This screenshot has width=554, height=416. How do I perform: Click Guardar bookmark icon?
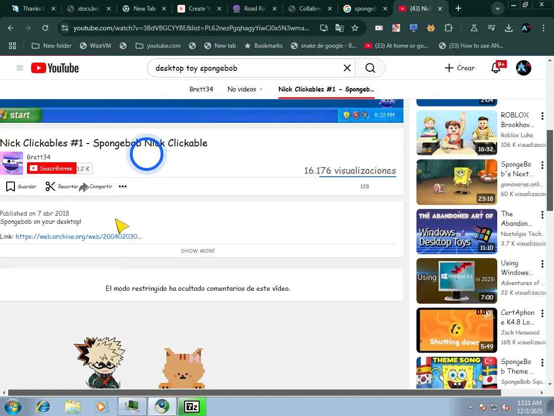[11, 186]
